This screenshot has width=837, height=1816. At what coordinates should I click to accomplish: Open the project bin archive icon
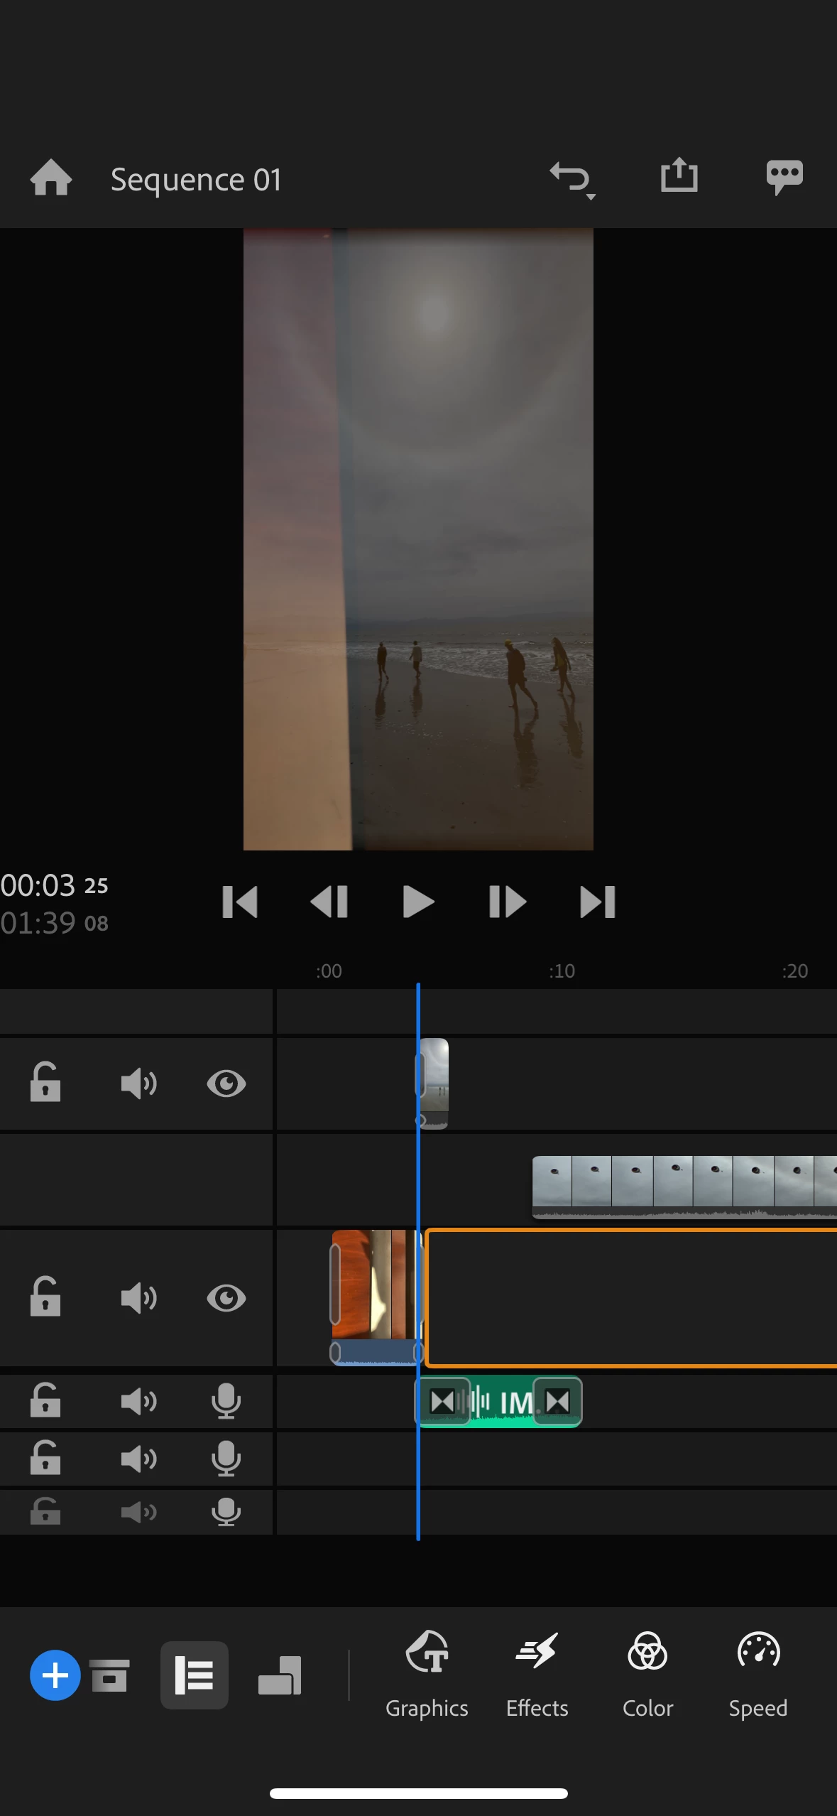pyautogui.click(x=109, y=1675)
